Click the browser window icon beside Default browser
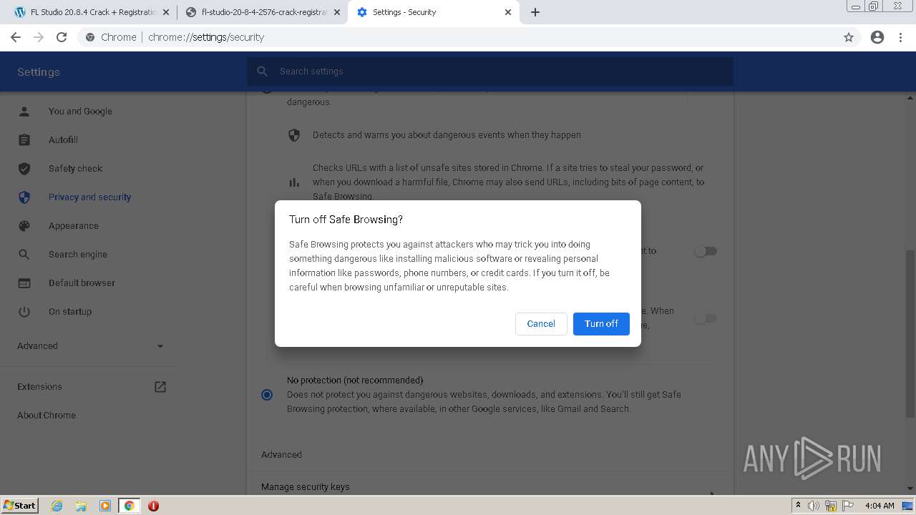The height and width of the screenshot is (515, 916). [x=24, y=283]
